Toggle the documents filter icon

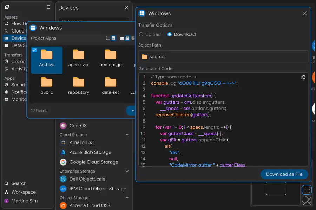click(133, 38)
